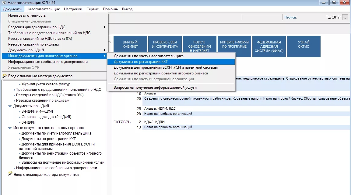The height and width of the screenshot is (195, 351).
Task: Open the Сервис menu
Action: click(x=92, y=9)
